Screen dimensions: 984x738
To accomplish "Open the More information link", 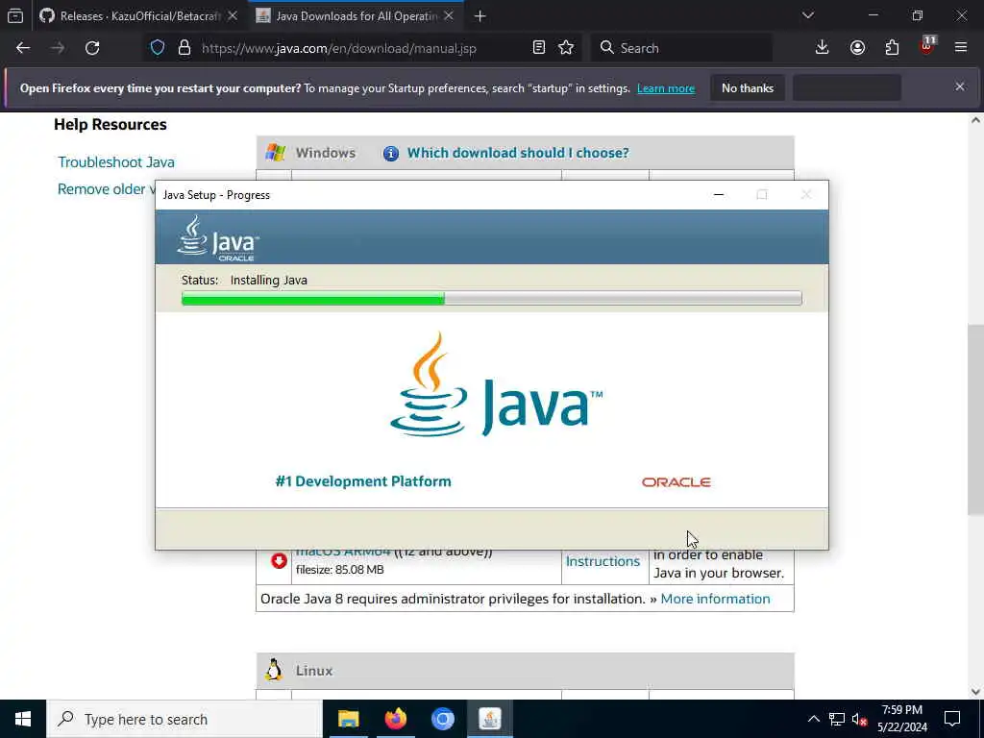I will coord(715,599).
